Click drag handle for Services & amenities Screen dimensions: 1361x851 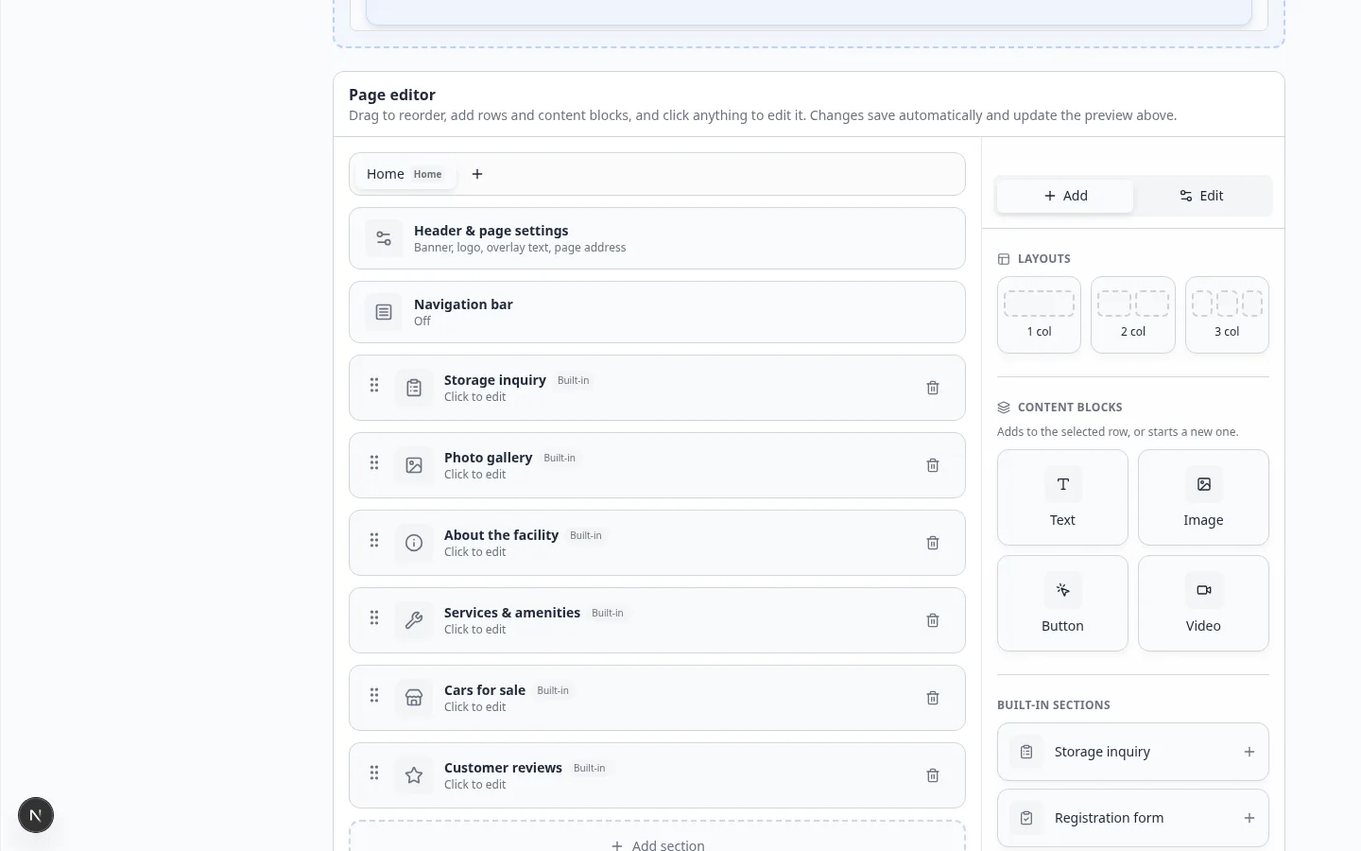tap(374, 617)
